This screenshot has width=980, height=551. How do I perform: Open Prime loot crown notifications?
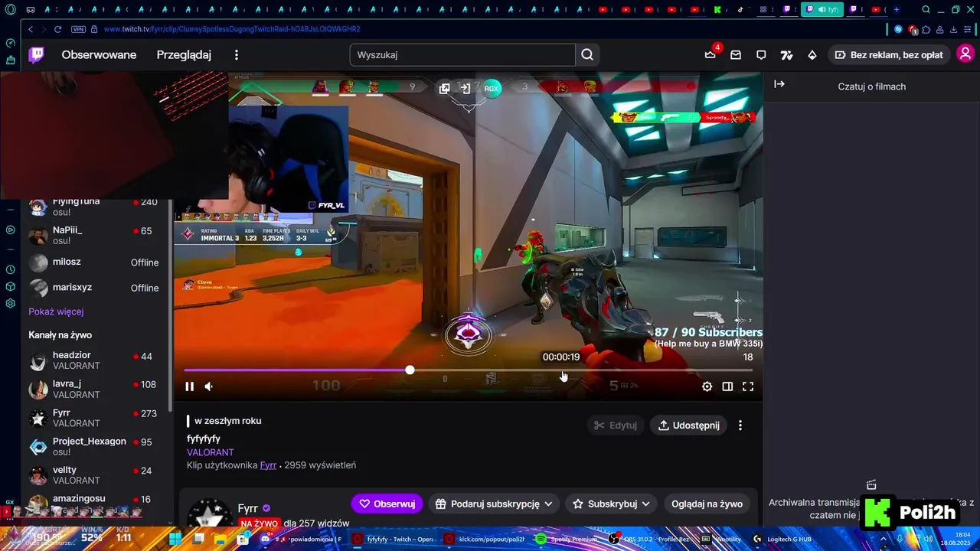click(710, 54)
